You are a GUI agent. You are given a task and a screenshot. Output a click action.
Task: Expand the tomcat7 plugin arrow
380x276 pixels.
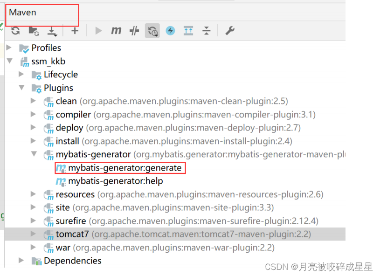(x=33, y=234)
